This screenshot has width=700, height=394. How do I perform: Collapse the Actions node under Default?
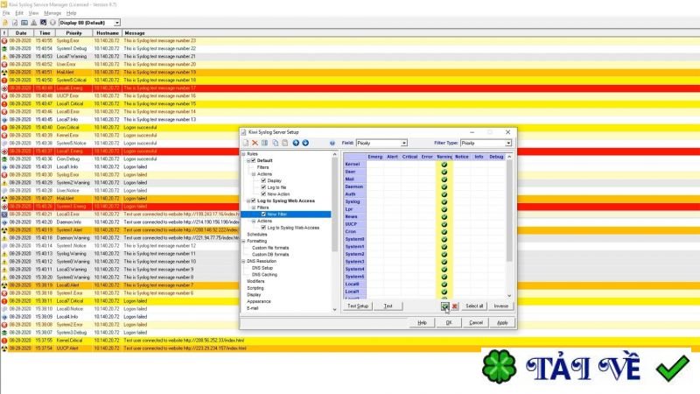[x=254, y=173]
